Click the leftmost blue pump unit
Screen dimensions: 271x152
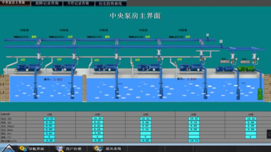(x=27, y=68)
